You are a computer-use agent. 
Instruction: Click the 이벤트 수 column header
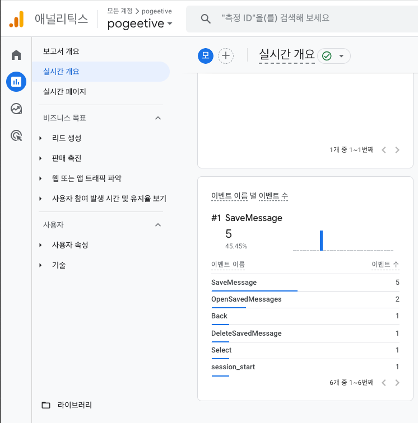(386, 264)
